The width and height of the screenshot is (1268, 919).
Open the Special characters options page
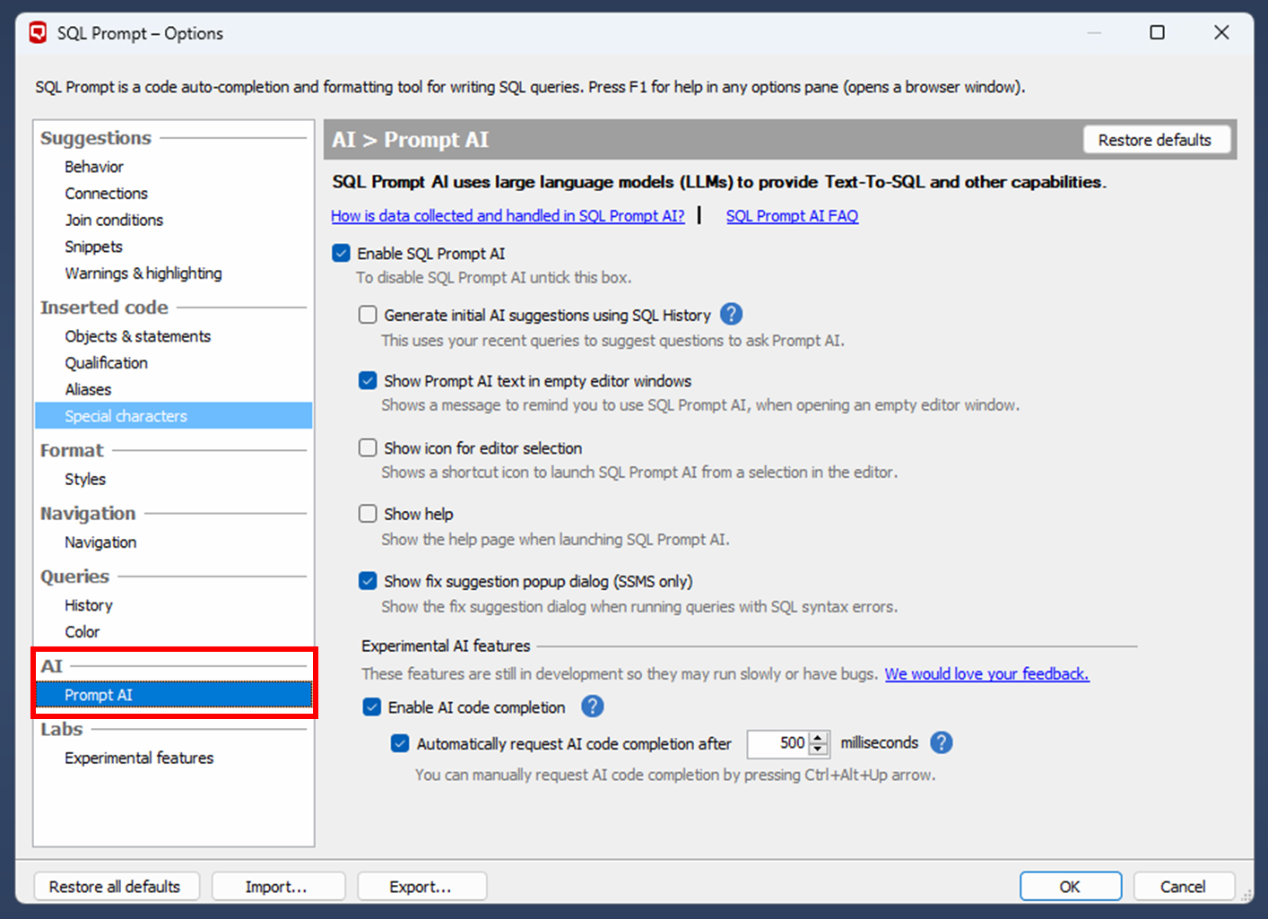126,416
